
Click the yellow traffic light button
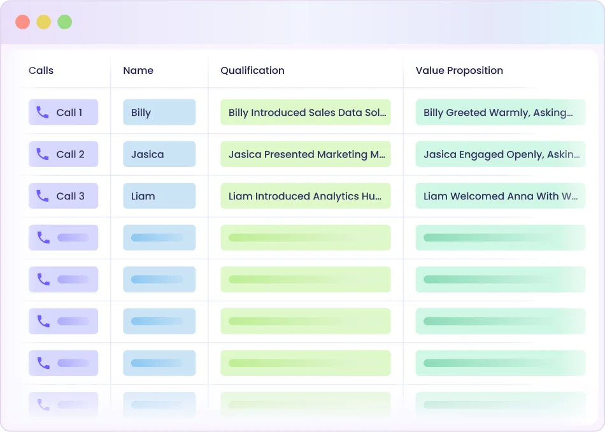tap(43, 21)
